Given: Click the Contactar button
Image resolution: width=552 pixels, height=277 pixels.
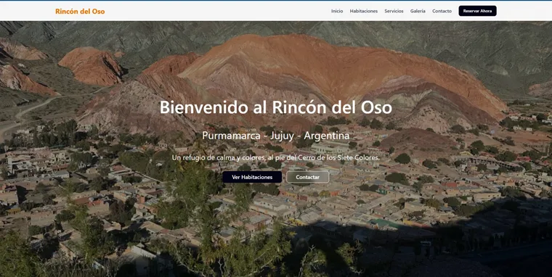Looking at the screenshot, I should pos(308,177).
